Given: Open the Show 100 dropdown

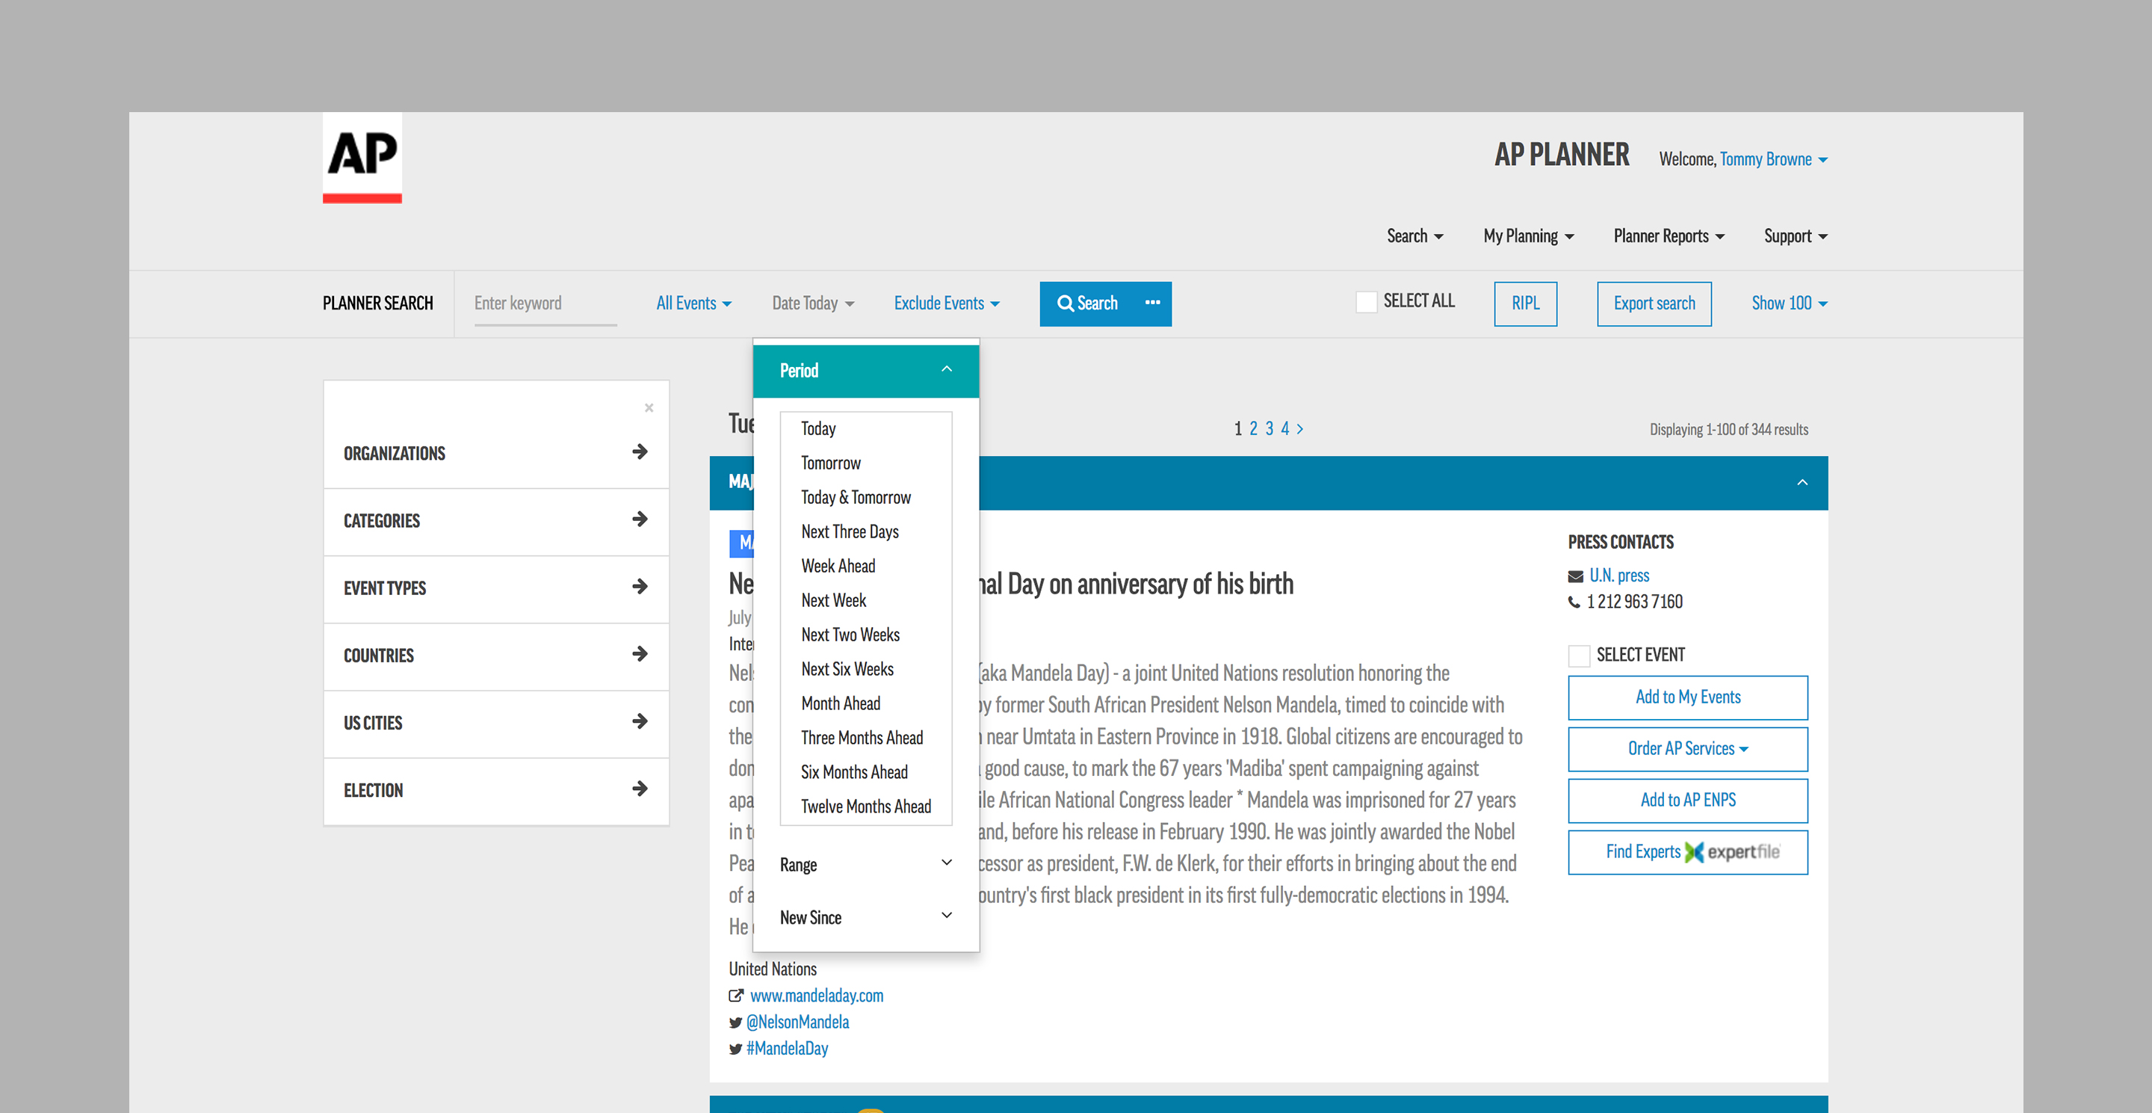Looking at the screenshot, I should point(1790,303).
